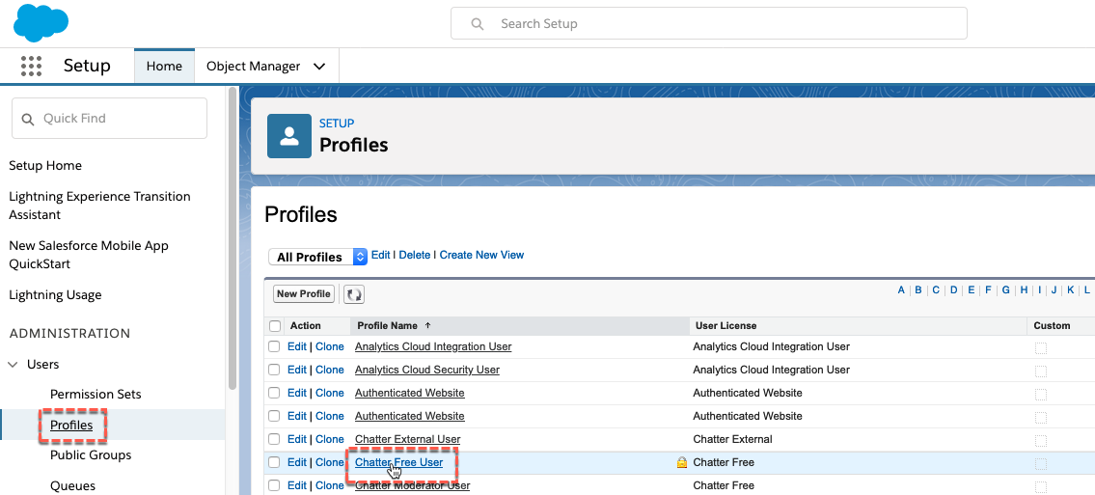Click the Create New View link
The height and width of the screenshot is (495, 1095).
(481, 256)
